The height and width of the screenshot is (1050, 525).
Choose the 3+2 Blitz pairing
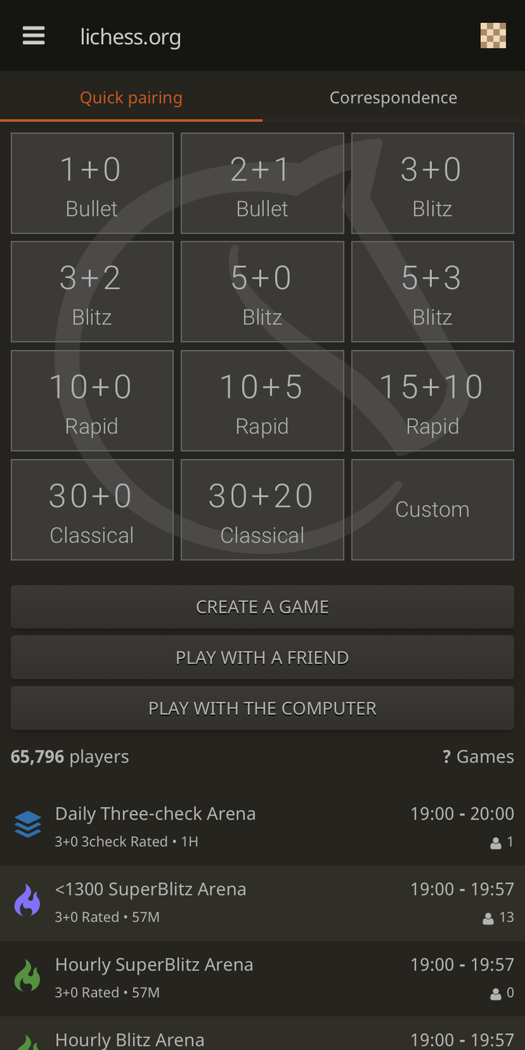[92, 292]
